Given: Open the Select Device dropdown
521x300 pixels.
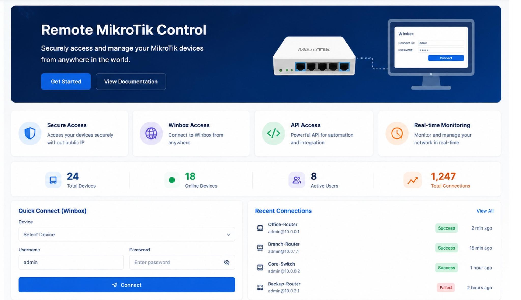Looking at the screenshot, I should pyautogui.click(x=127, y=234).
